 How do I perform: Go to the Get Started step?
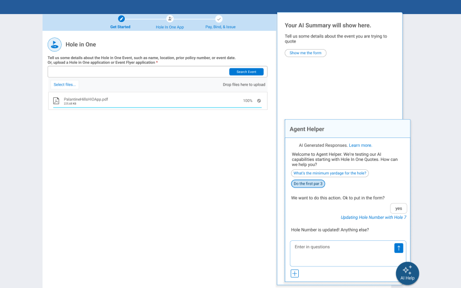(120, 27)
